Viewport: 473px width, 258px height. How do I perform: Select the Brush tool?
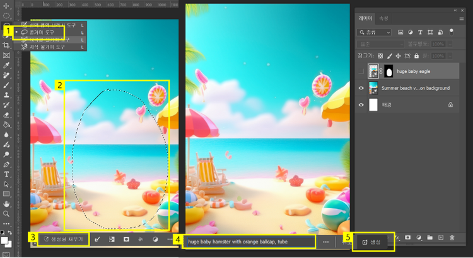[x=6, y=85]
